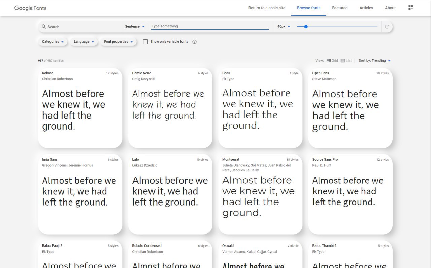This screenshot has height=268, width=431.
Task: Click the Google Fonts logo
Action: pos(30,8)
